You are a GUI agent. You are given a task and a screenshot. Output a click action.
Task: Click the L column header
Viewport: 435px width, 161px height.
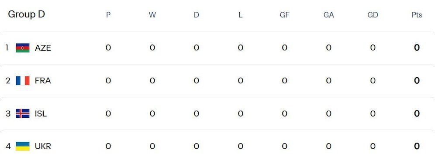[x=240, y=15]
